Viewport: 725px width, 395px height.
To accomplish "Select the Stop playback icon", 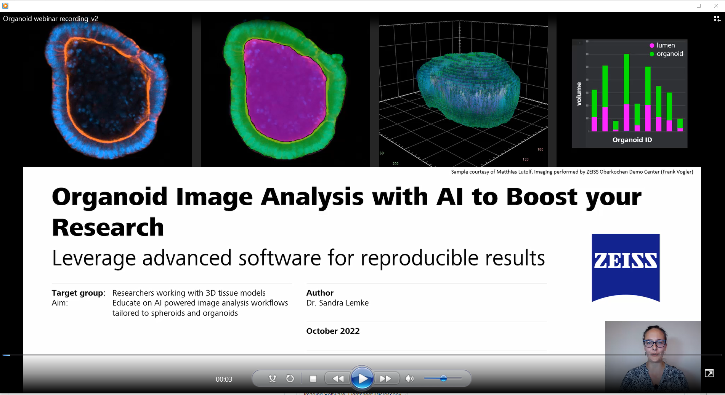I will tap(313, 378).
